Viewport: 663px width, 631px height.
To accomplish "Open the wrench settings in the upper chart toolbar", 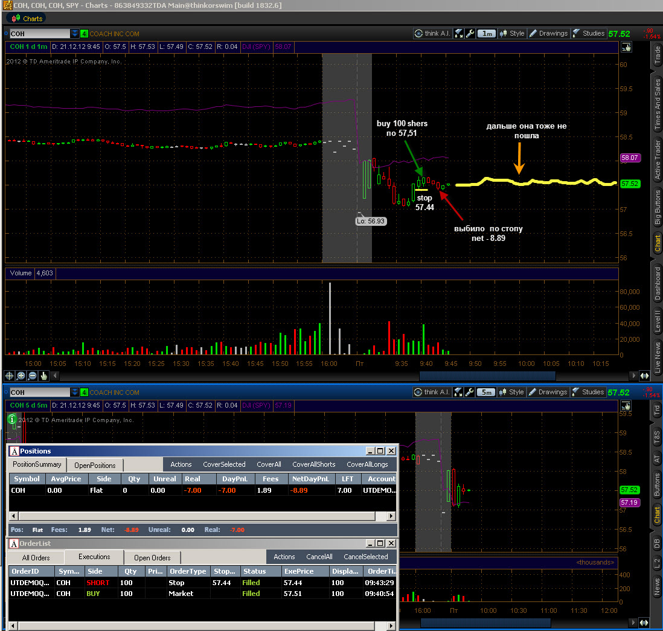I will tap(470, 33).
